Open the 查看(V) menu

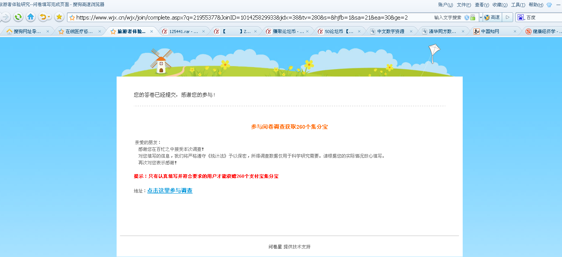tap(482, 5)
